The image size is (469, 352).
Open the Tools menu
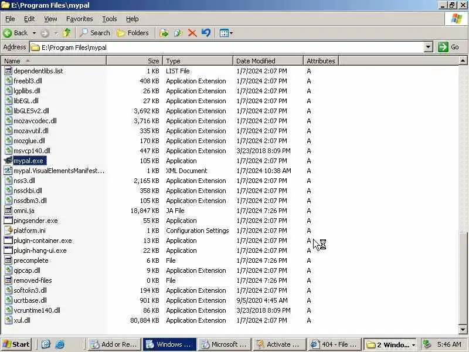coord(110,19)
